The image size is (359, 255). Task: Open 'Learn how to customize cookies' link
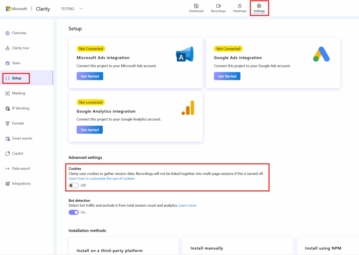pyautogui.click(x=101, y=178)
